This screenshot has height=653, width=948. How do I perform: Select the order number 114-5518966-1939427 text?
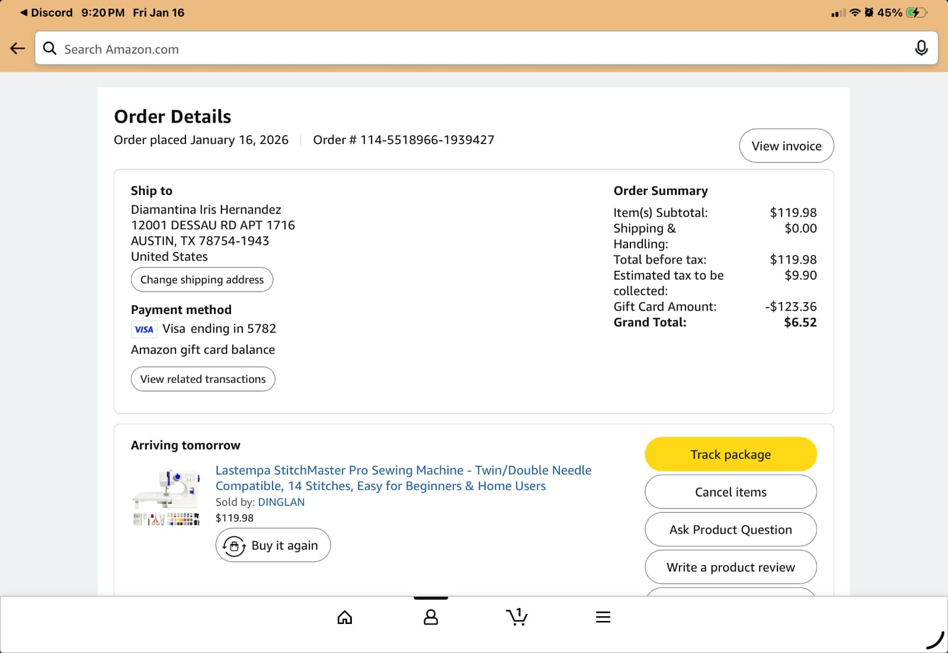point(427,140)
